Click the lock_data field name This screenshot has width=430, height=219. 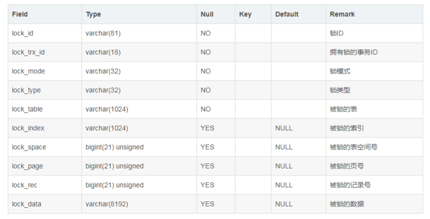(26, 204)
